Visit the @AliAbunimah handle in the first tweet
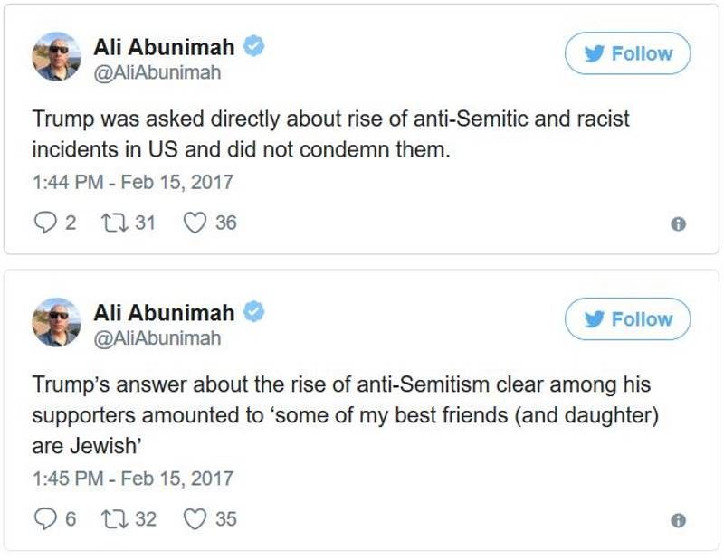The image size is (724, 560). pos(157,73)
